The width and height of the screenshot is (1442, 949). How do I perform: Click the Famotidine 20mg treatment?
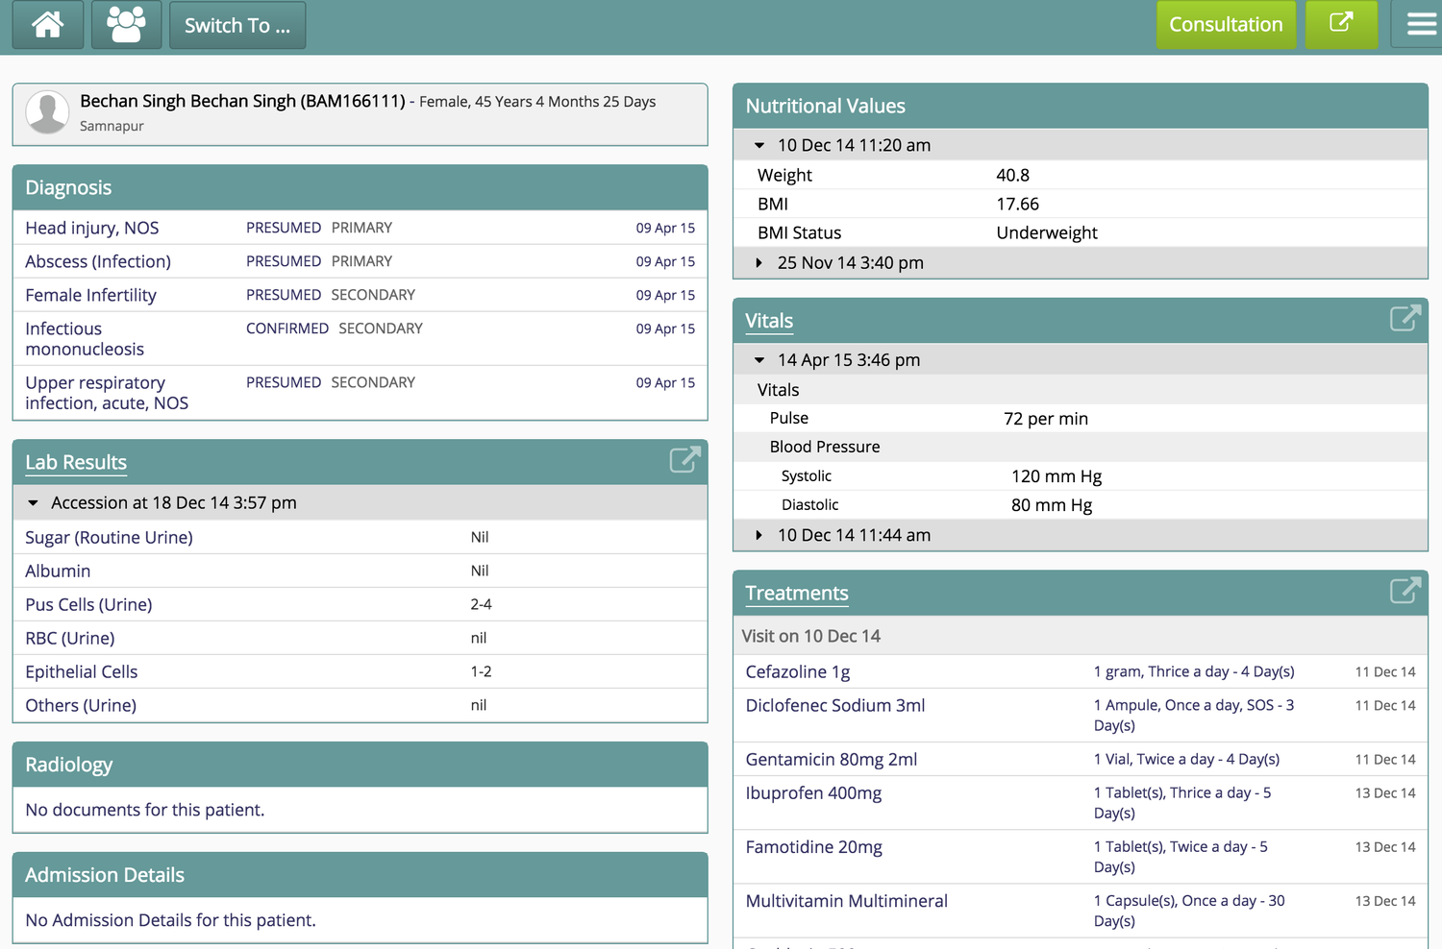pyautogui.click(x=814, y=846)
